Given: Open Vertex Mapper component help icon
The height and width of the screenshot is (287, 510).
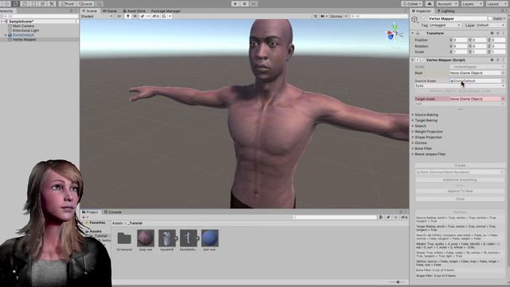Looking at the screenshot, I should pos(492,61).
